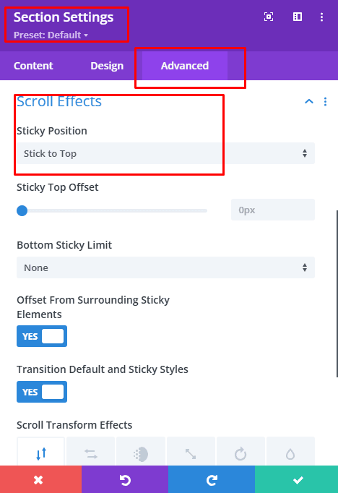Select the fade in and out effect icon
Image resolution: width=338 pixels, height=493 pixels.
point(141,452)
